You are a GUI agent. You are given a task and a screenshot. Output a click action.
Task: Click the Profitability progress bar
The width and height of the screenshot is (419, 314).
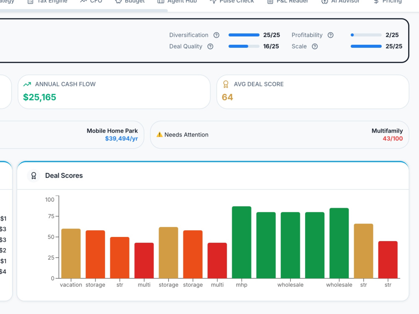tap(366, 35)
